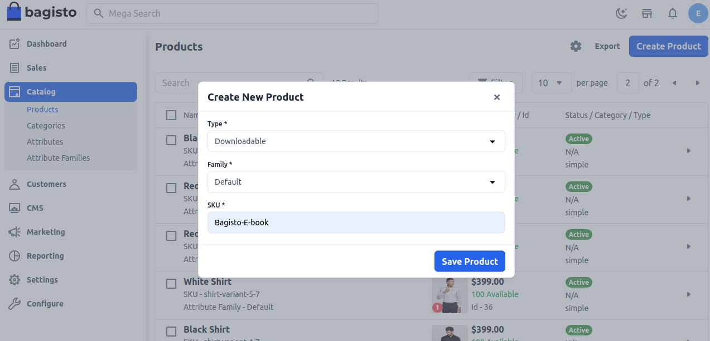Viewport: 710px width, 341px height.
Task: Open the Type dropdown showing Downloadable
Action: (x=356, y=141)
